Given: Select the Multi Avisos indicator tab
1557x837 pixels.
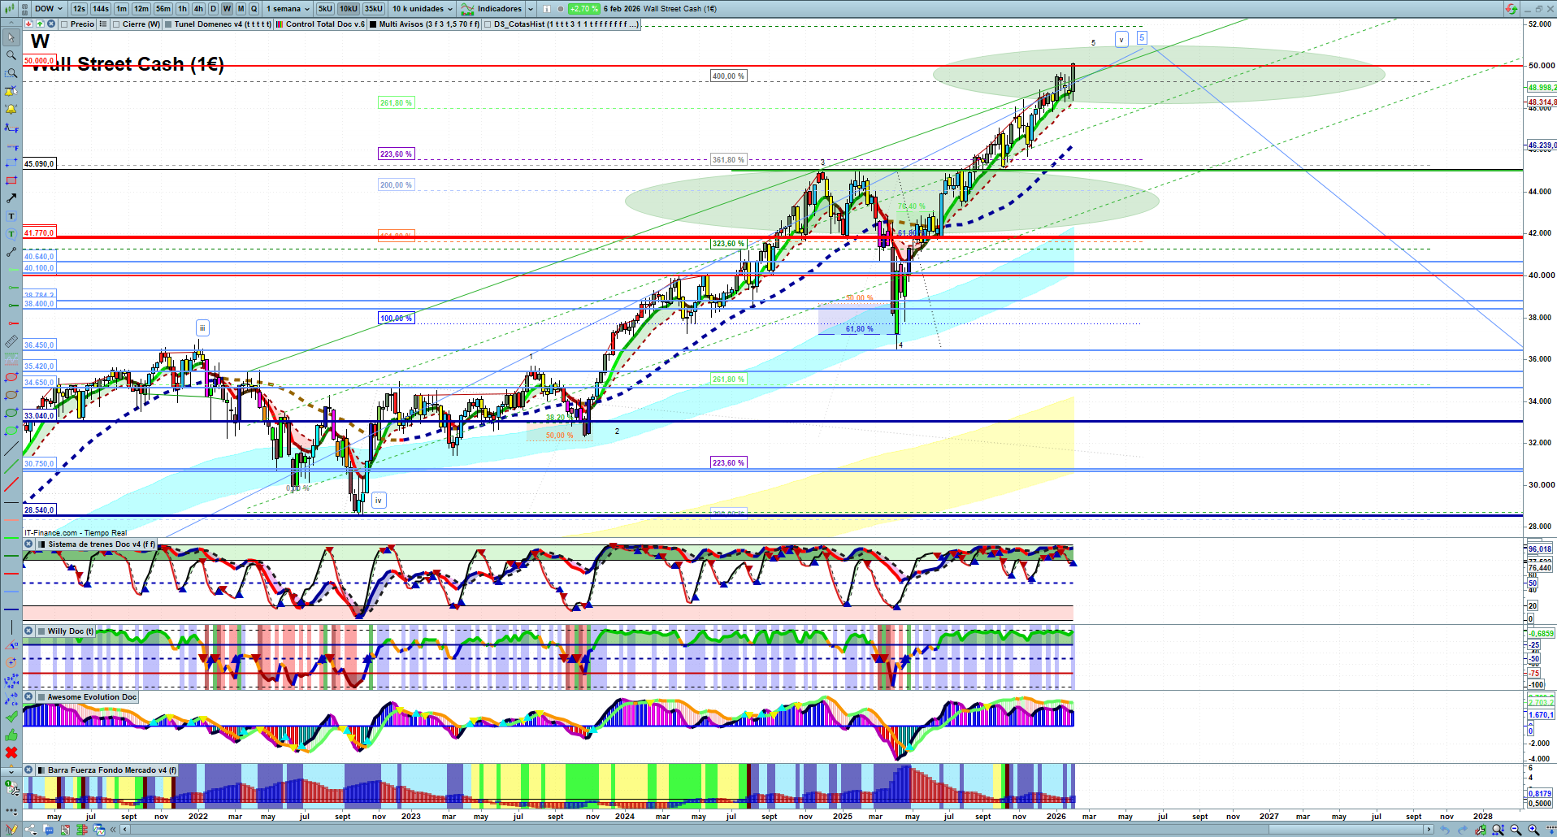Looking at the screenshot, I should 424,24.
